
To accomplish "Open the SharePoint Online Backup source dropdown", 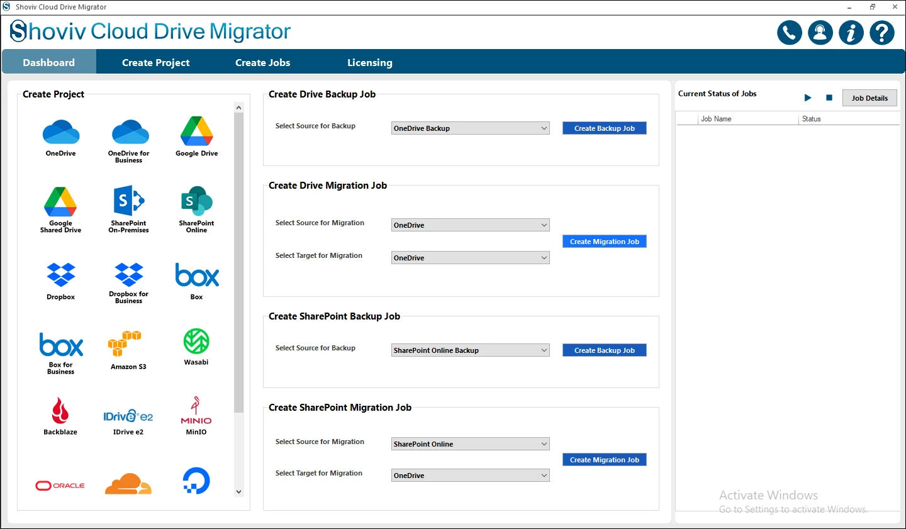I will pyautogui.click(x=471, y=350).
